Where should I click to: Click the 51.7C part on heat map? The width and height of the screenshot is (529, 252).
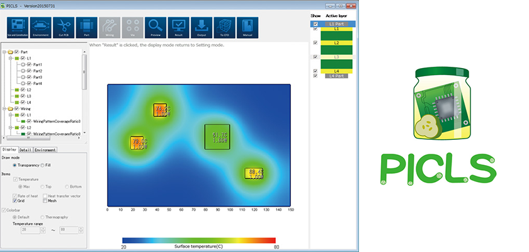click(x=217, y=137)
